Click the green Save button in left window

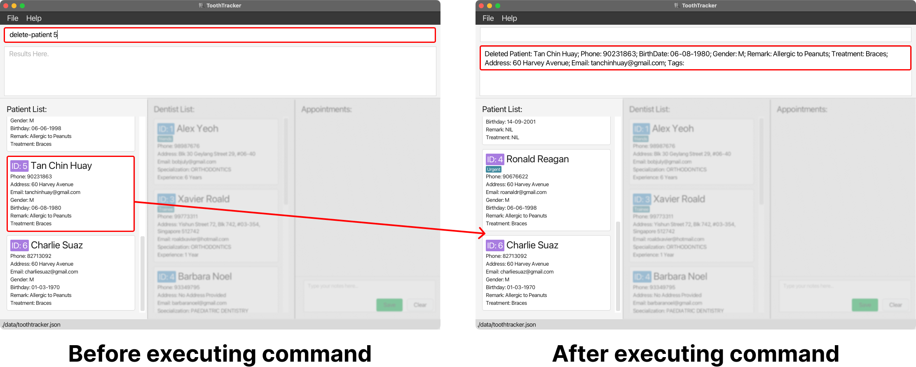389,305
